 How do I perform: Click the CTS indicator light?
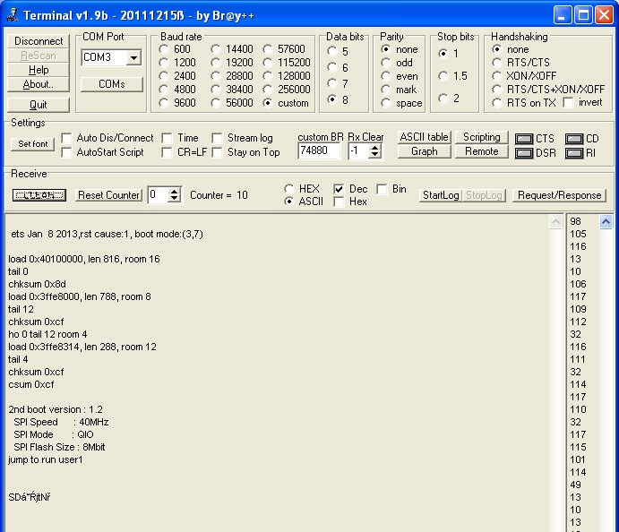pyautogui.click(x=524, y=139)
